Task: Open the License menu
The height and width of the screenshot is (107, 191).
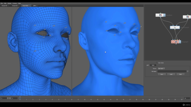Action: 15,3
